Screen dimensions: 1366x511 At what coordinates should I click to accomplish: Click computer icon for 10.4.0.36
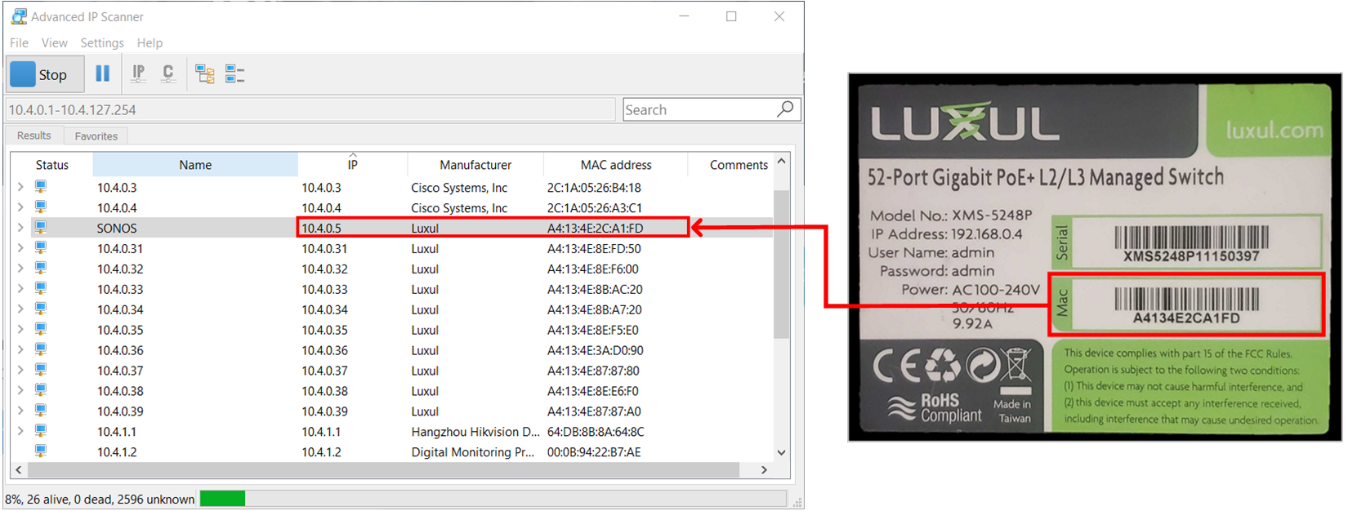41,349
